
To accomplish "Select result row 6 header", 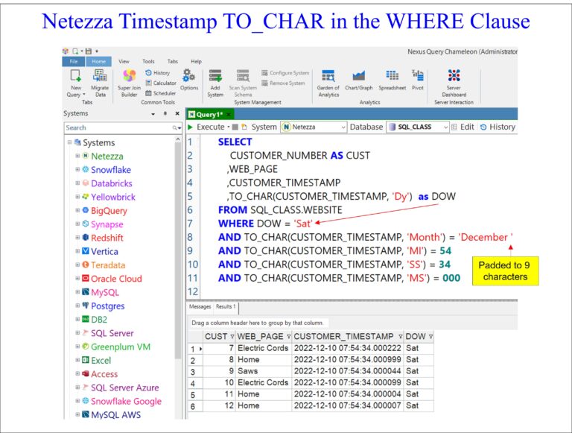I will 195,406.
